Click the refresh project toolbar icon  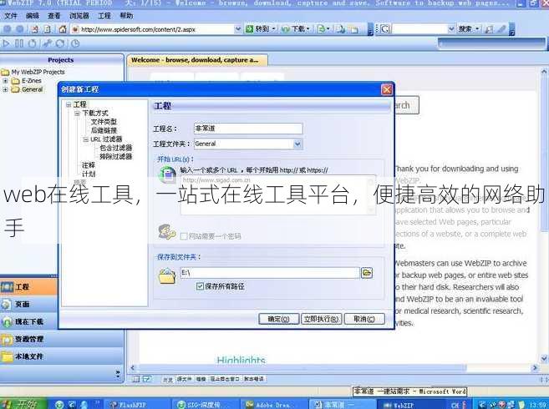point(60,43)
